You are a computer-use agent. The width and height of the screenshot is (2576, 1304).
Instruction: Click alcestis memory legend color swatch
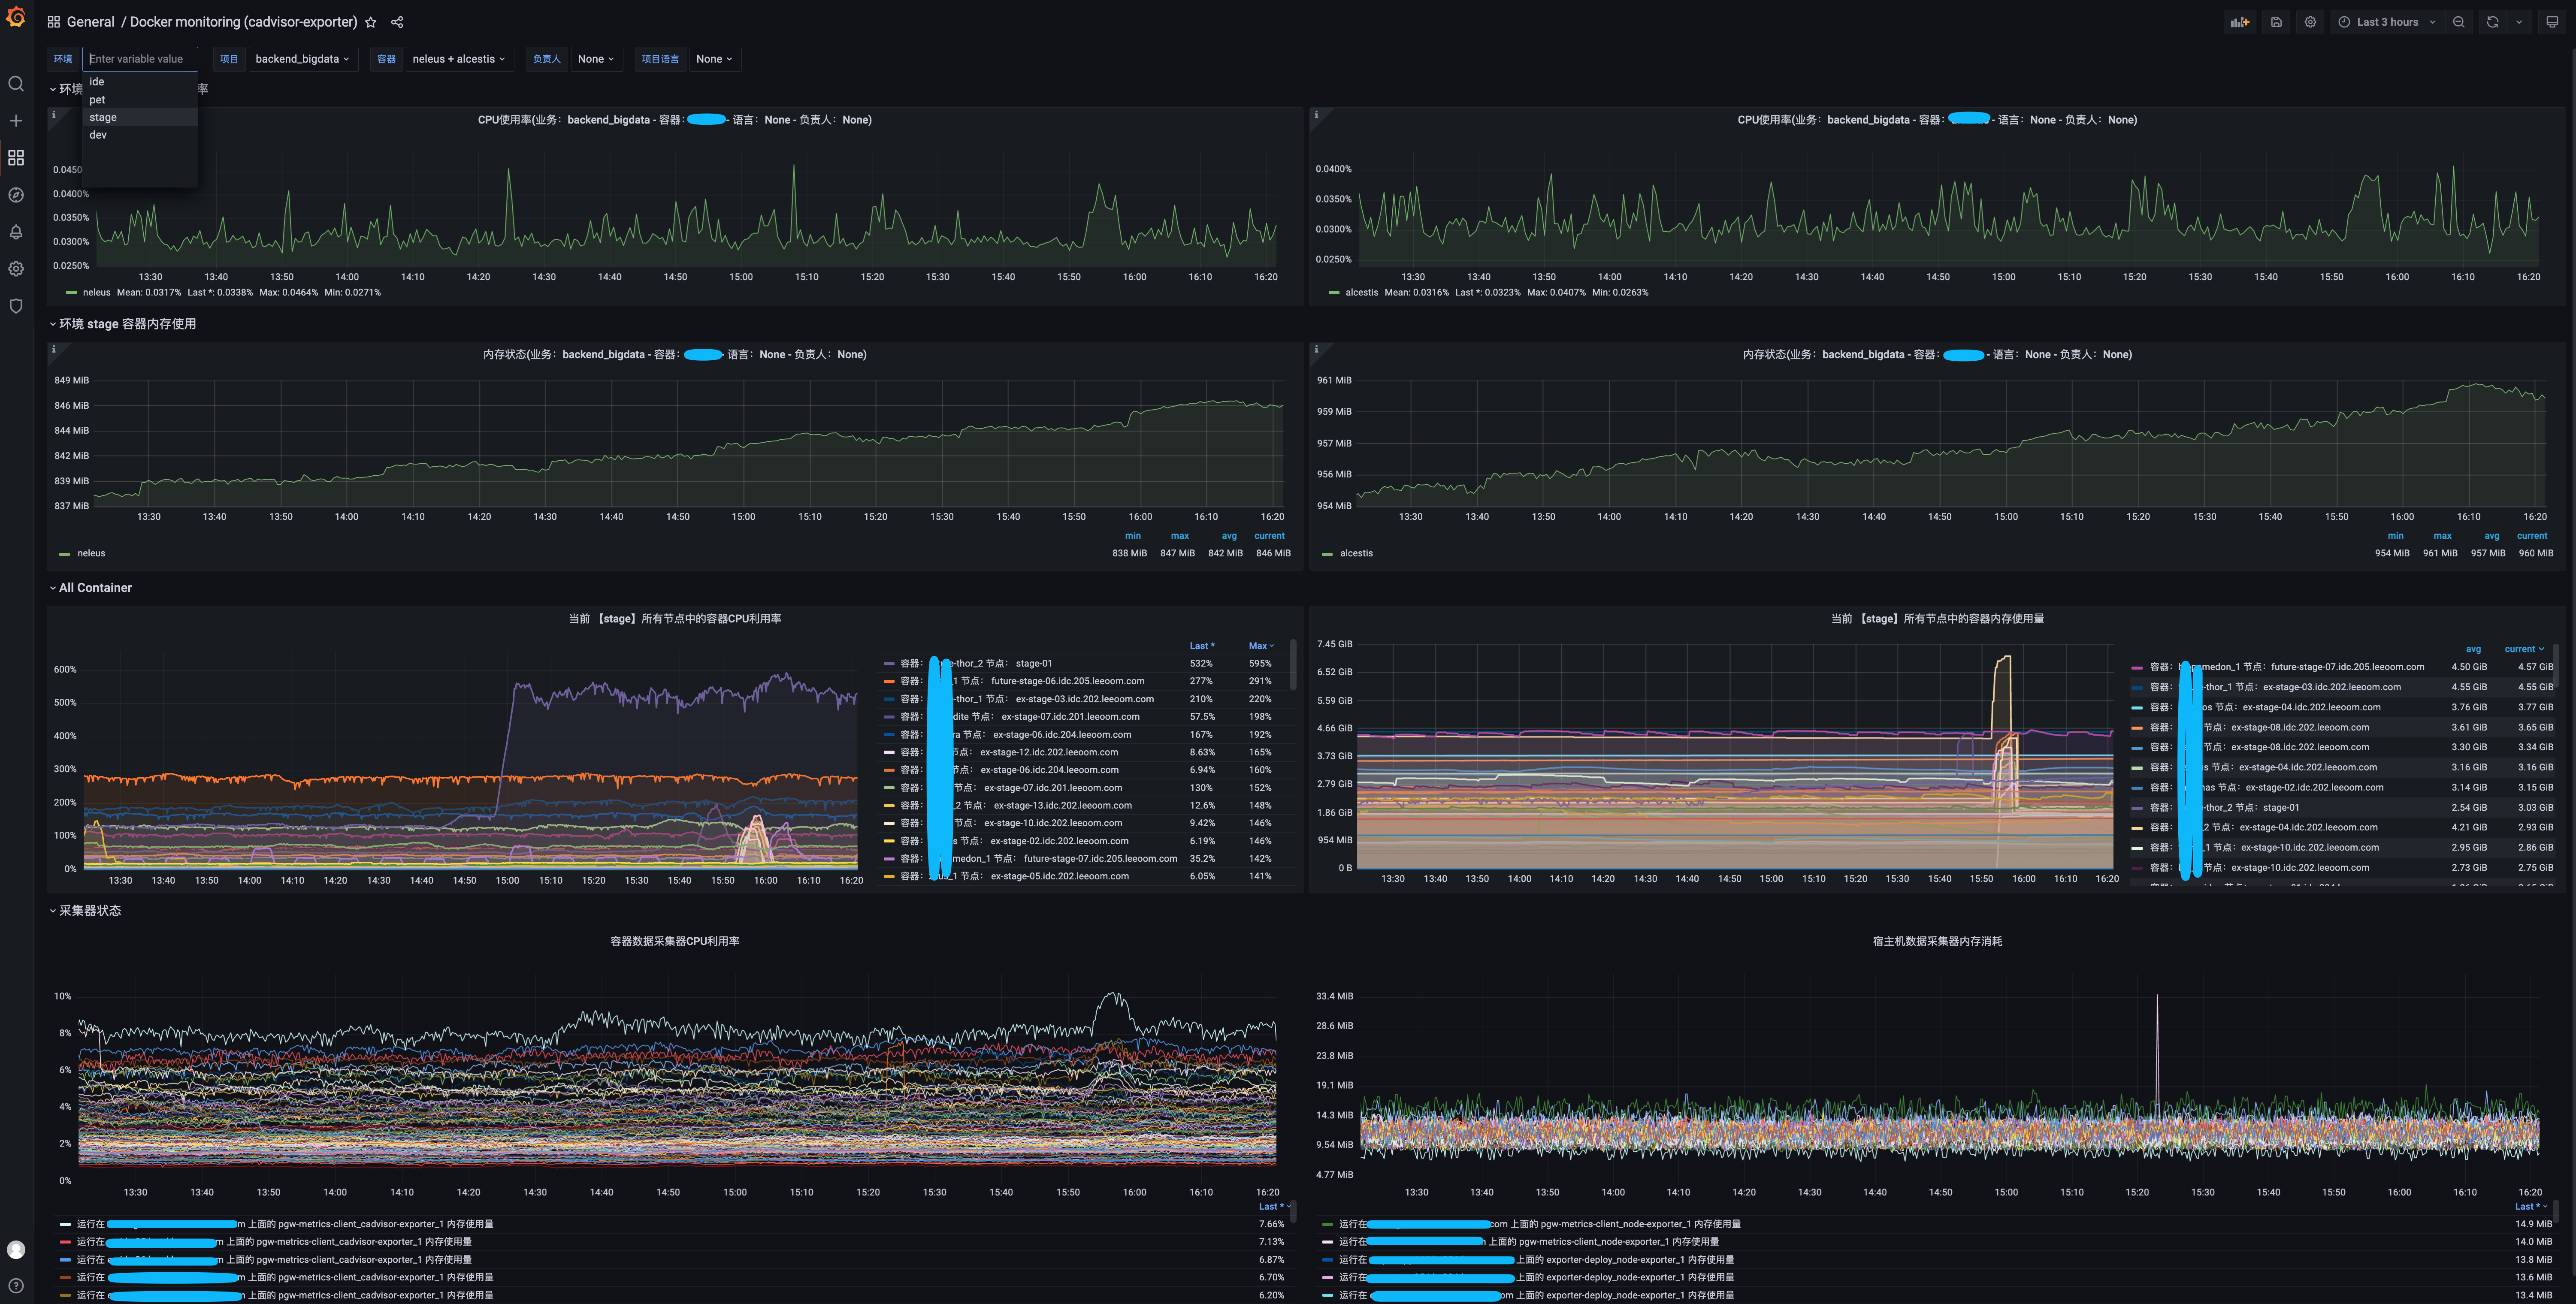tap(1327, 554)
